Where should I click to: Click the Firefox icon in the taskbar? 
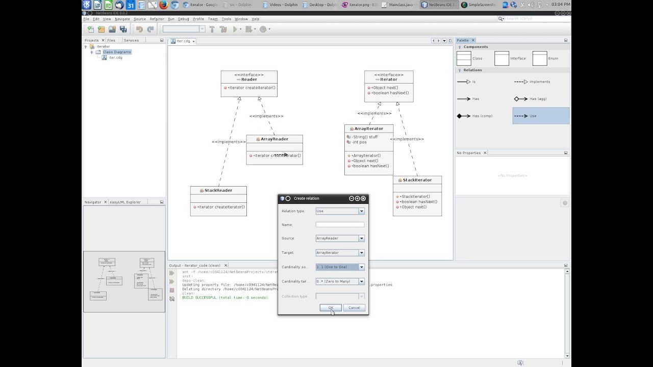163,5
